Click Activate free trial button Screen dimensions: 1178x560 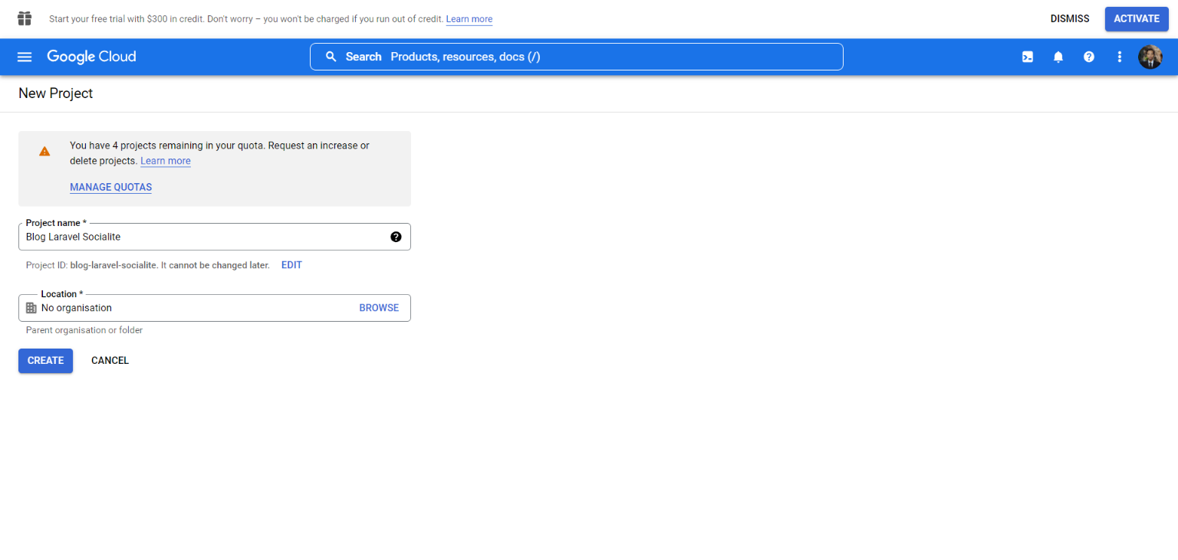[1136, 19]
